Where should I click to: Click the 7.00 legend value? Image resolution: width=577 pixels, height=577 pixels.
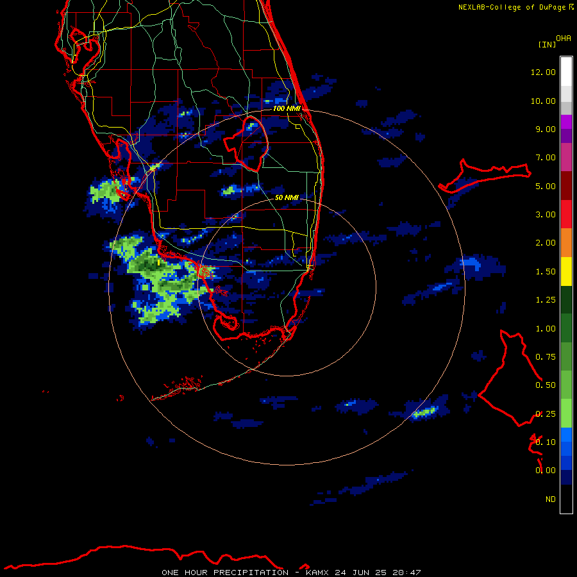click(546, 158)
